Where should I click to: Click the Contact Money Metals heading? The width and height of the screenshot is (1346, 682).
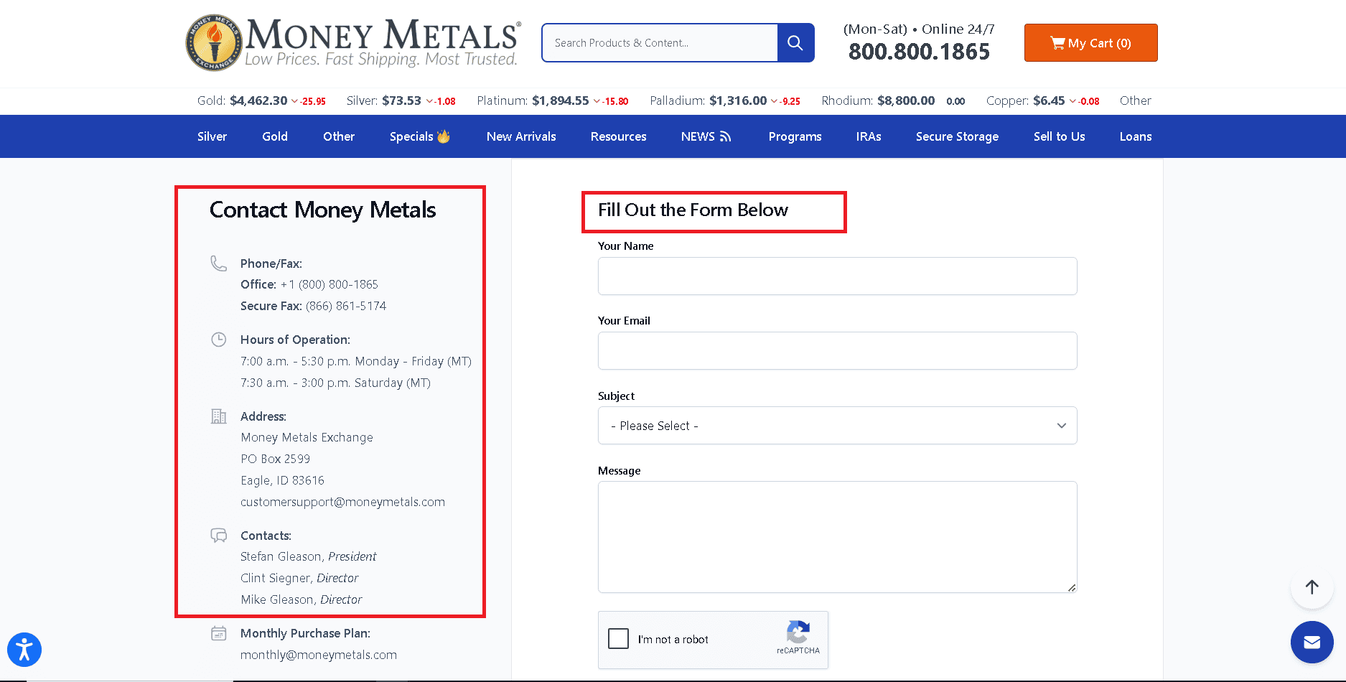tap(322, 210)
